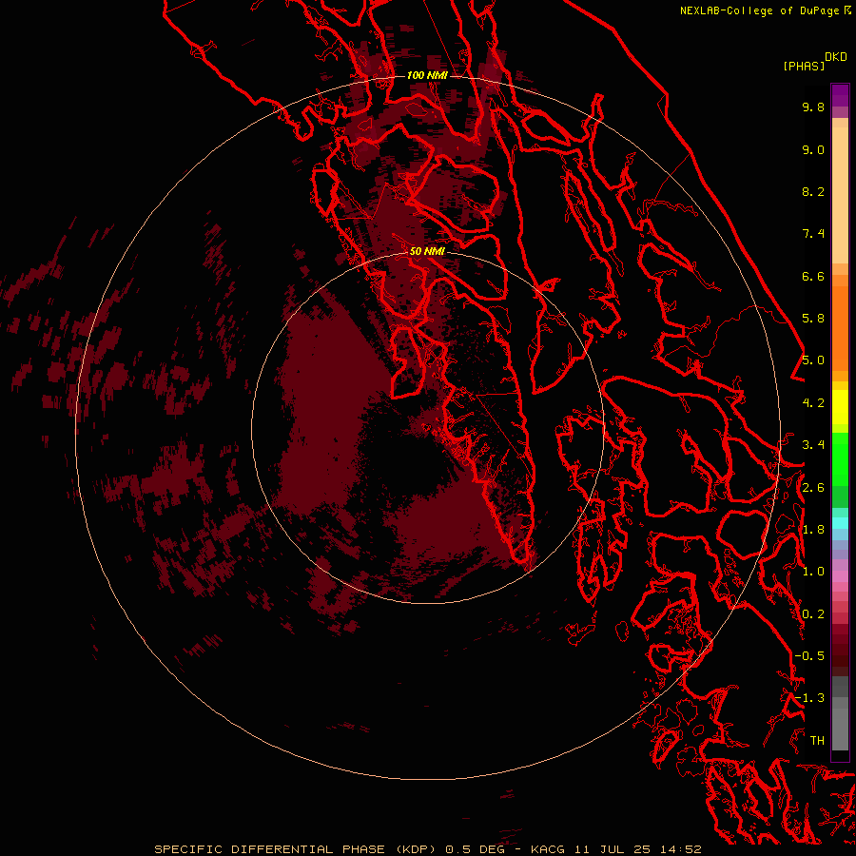The height and width of the screenshot is (856, 856).
Task: Click the yellow segment of the color bar
Action: click(840, 407)
